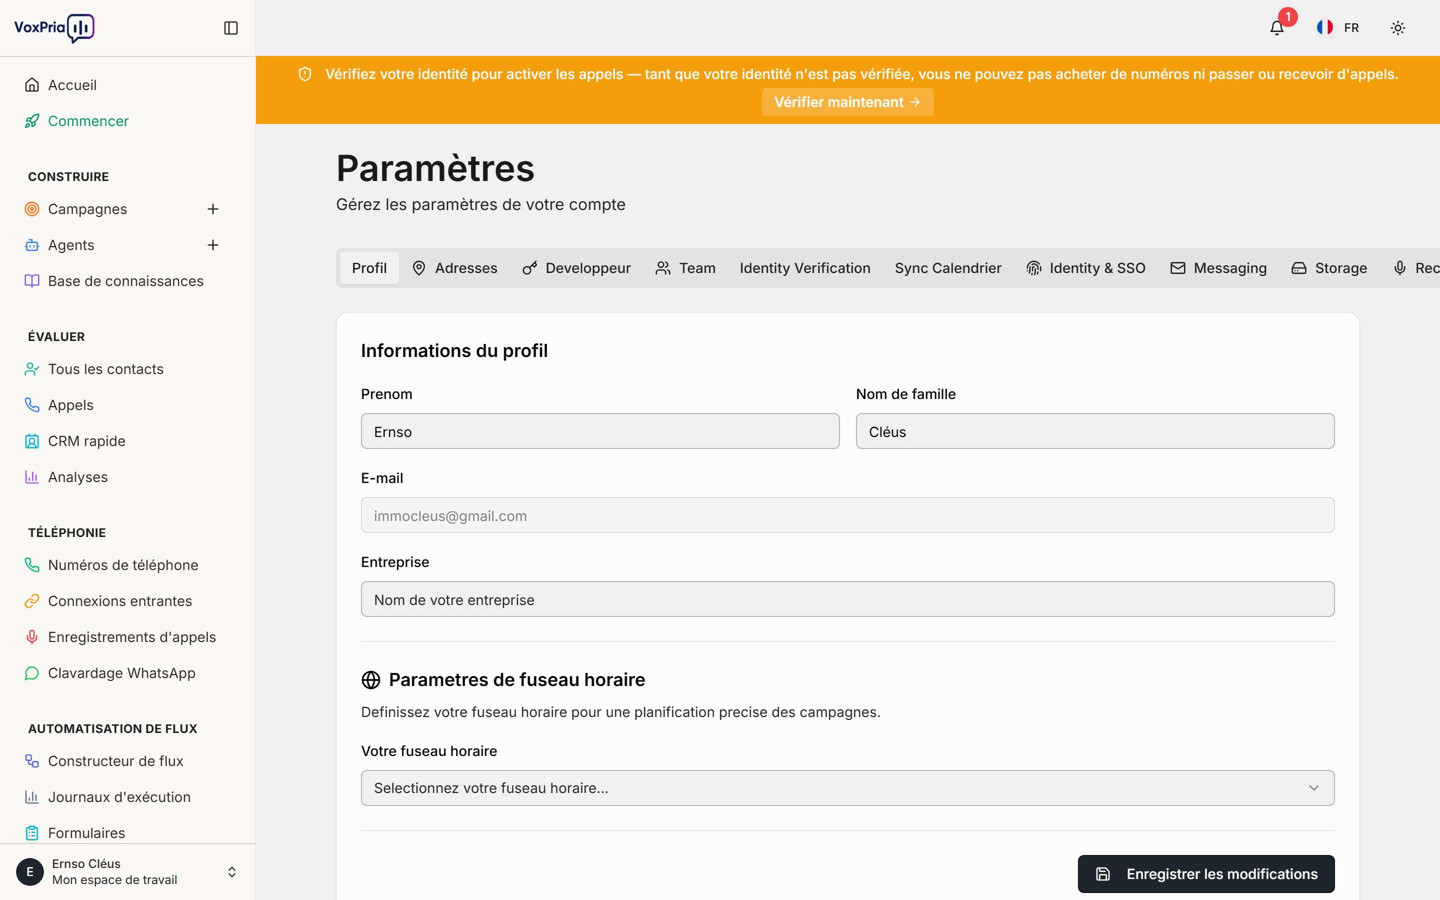Open Journaux d'exécution page
Viewport: 1440px width, 900px height.
[x=119, y=797]
